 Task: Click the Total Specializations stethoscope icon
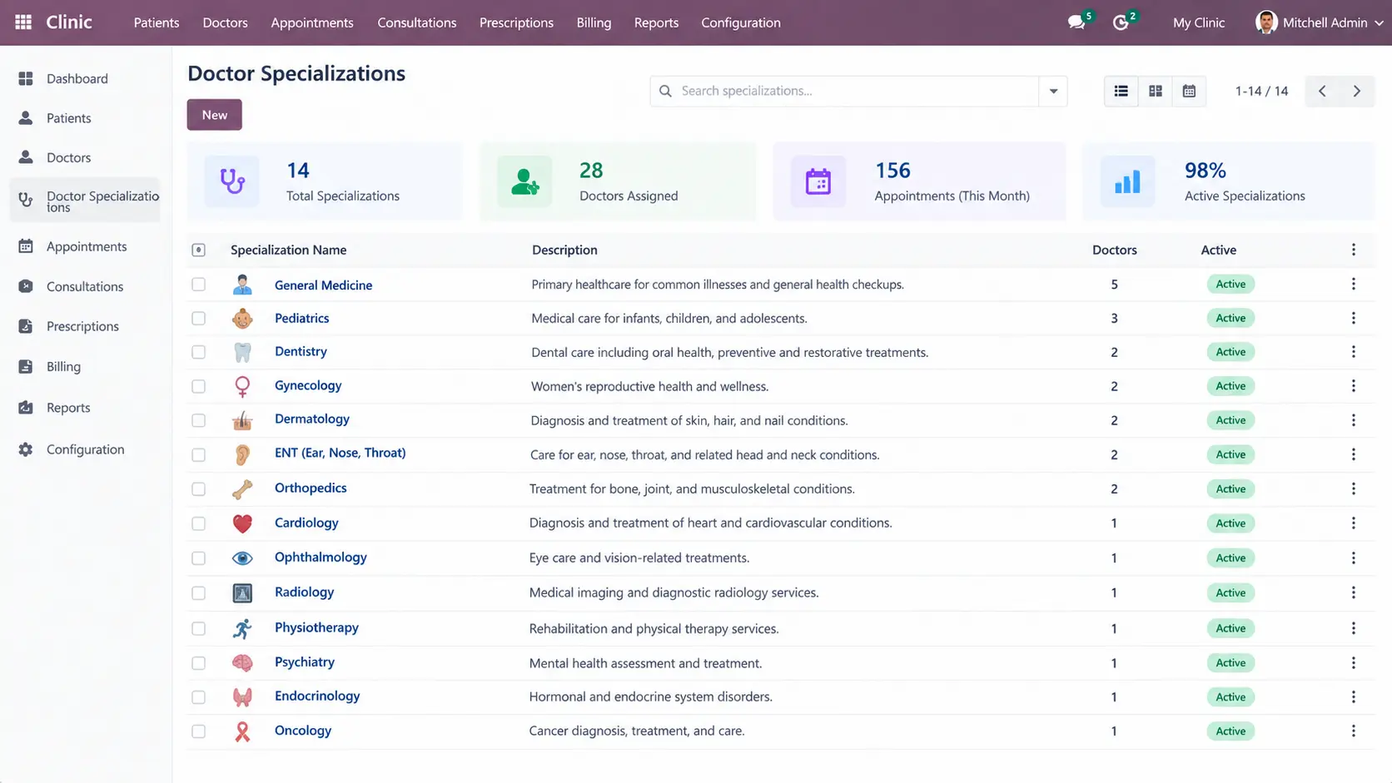[232, 181]
